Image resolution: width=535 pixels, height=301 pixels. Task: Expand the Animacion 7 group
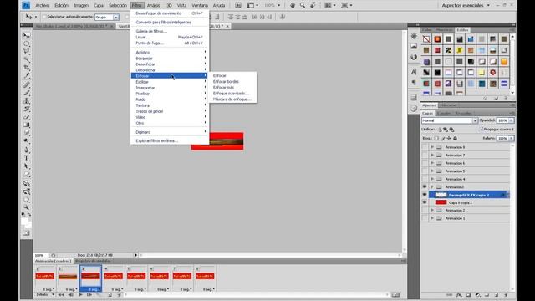pos(432,155)
